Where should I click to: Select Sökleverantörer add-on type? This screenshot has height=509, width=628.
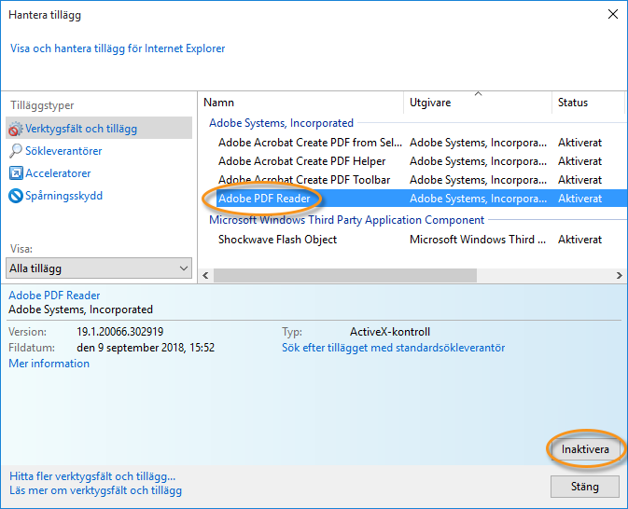point(63,151)
